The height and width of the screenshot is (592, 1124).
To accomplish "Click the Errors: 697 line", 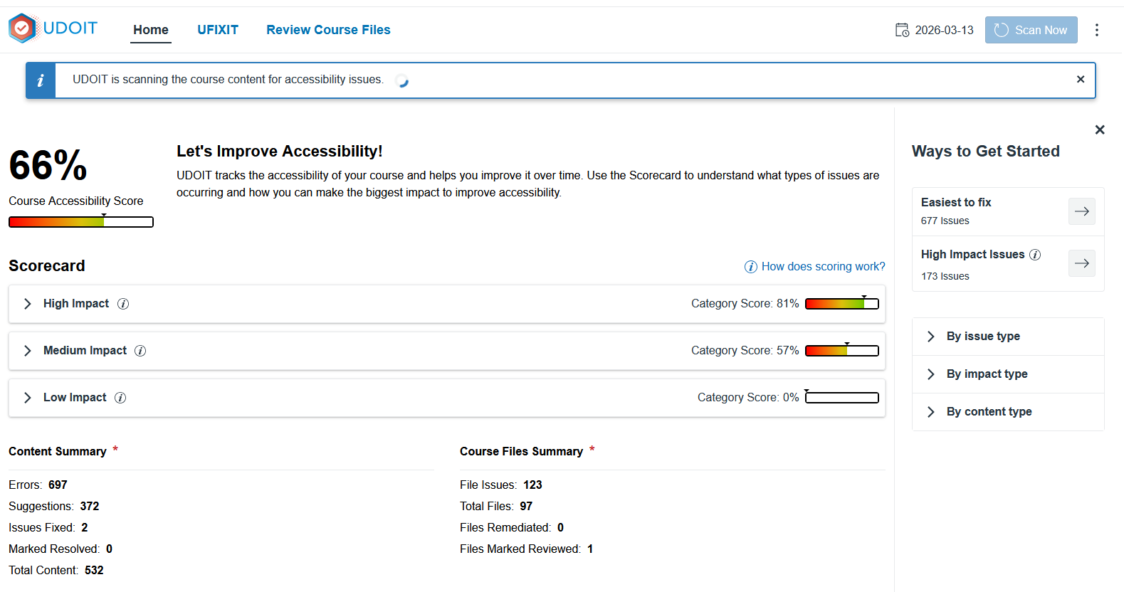I will [38, 485].
